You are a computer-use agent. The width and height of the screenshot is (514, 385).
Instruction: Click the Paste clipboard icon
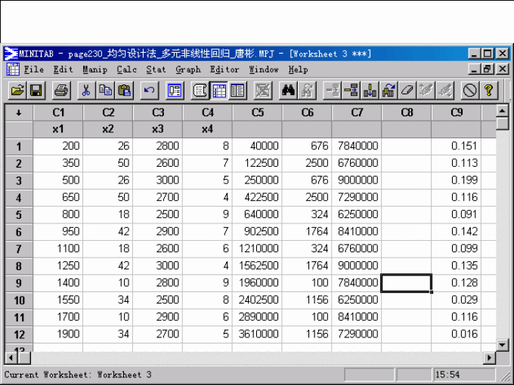[x=125, y=91]
